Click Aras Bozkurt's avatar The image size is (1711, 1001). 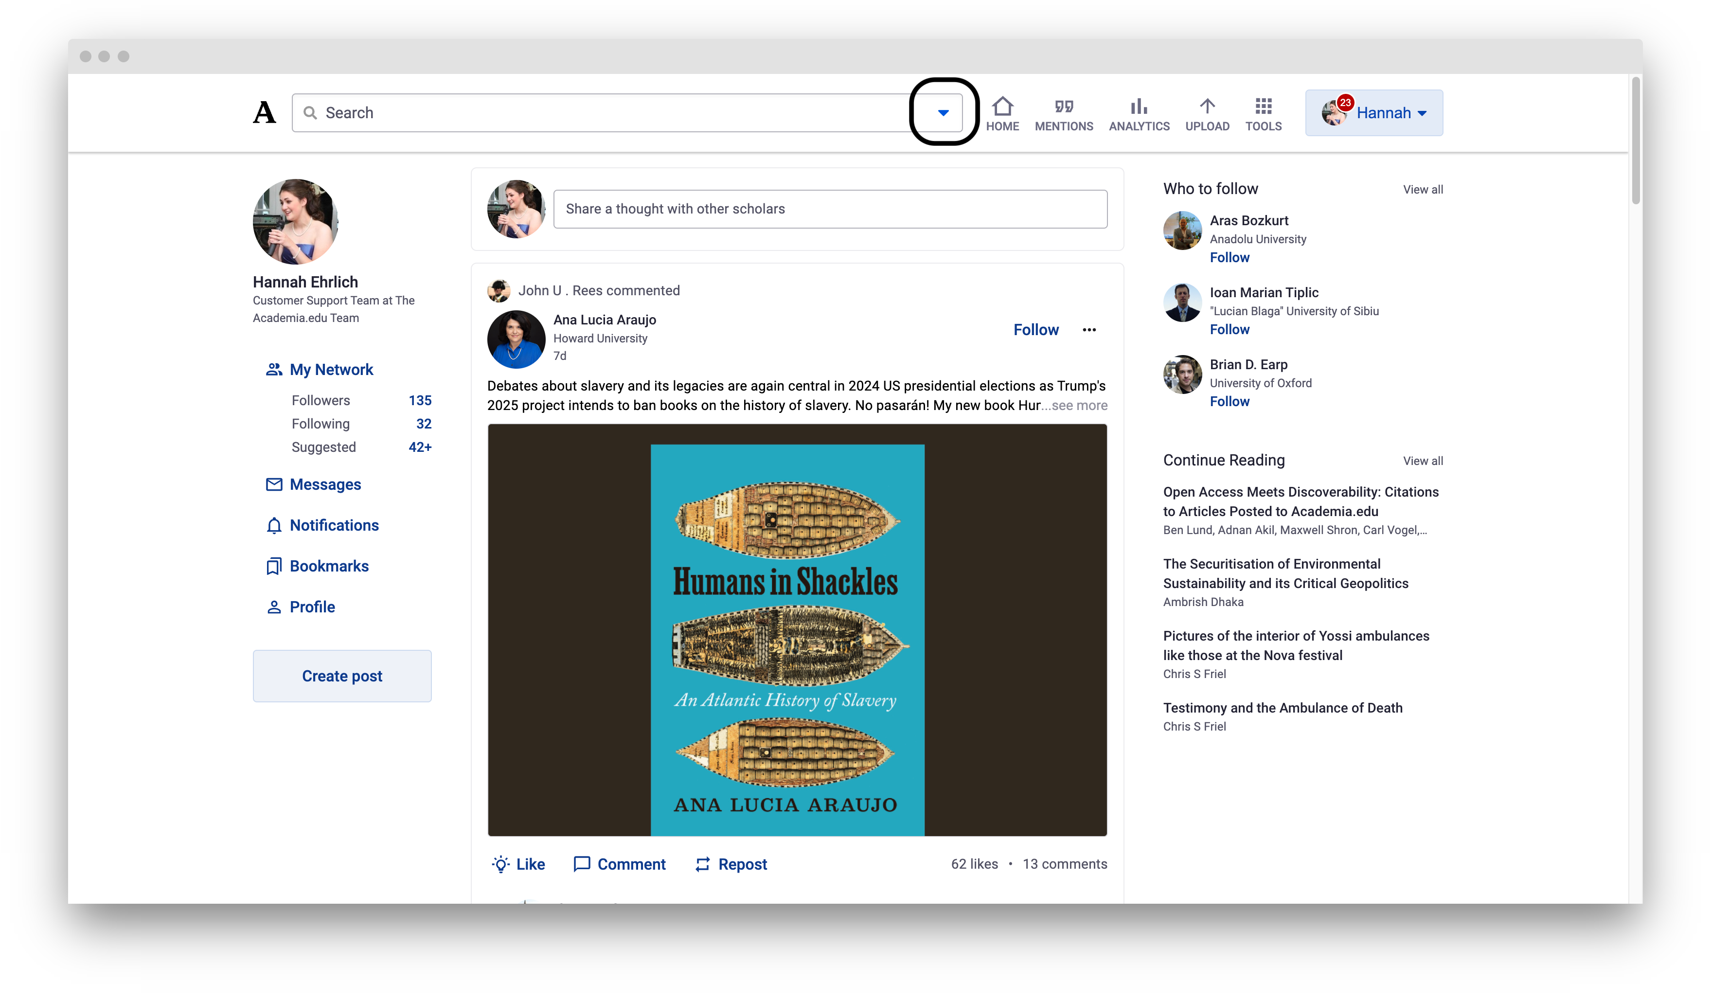pos(1182,231)
